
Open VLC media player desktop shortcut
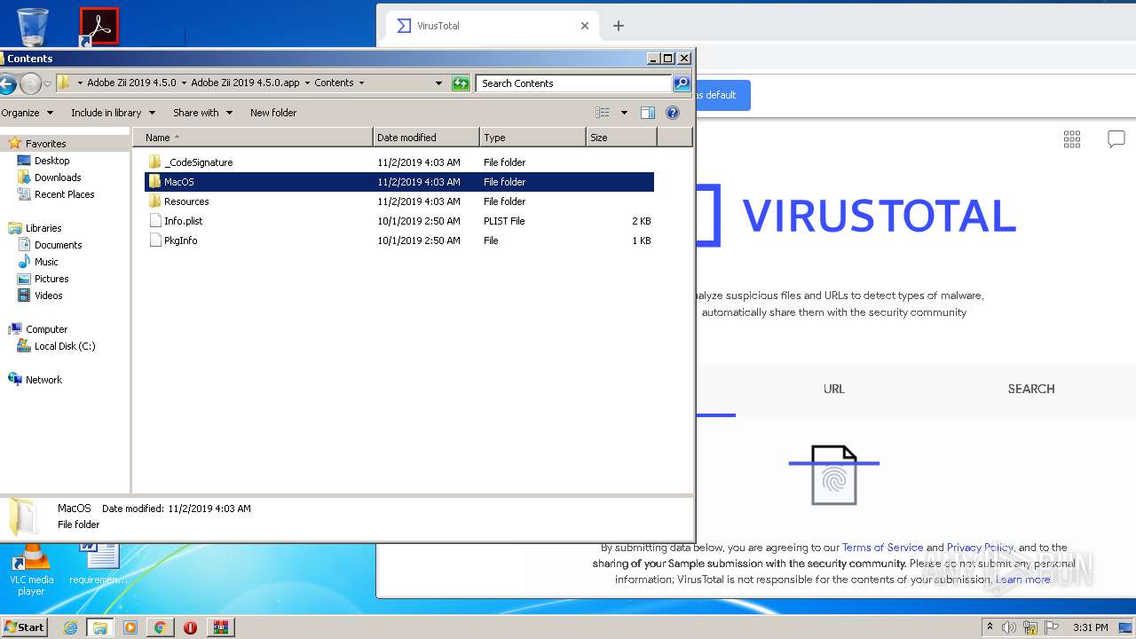point(31,569)
